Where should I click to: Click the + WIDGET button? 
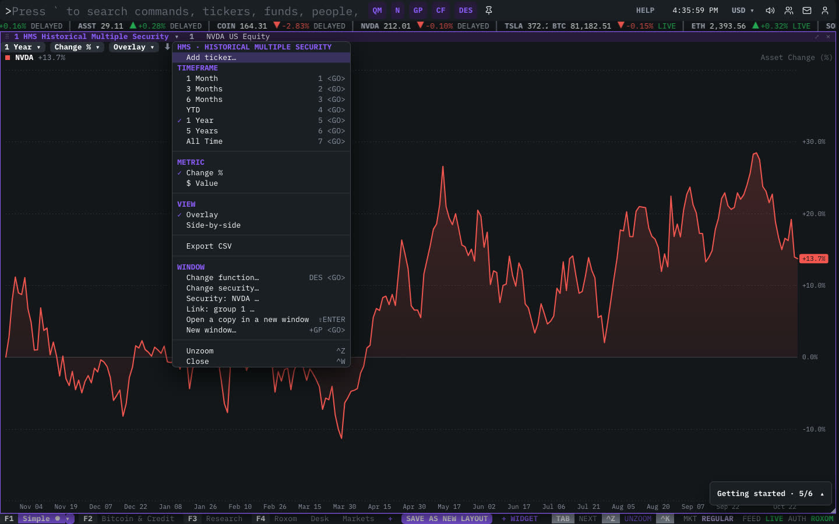[x=519, y=519]
